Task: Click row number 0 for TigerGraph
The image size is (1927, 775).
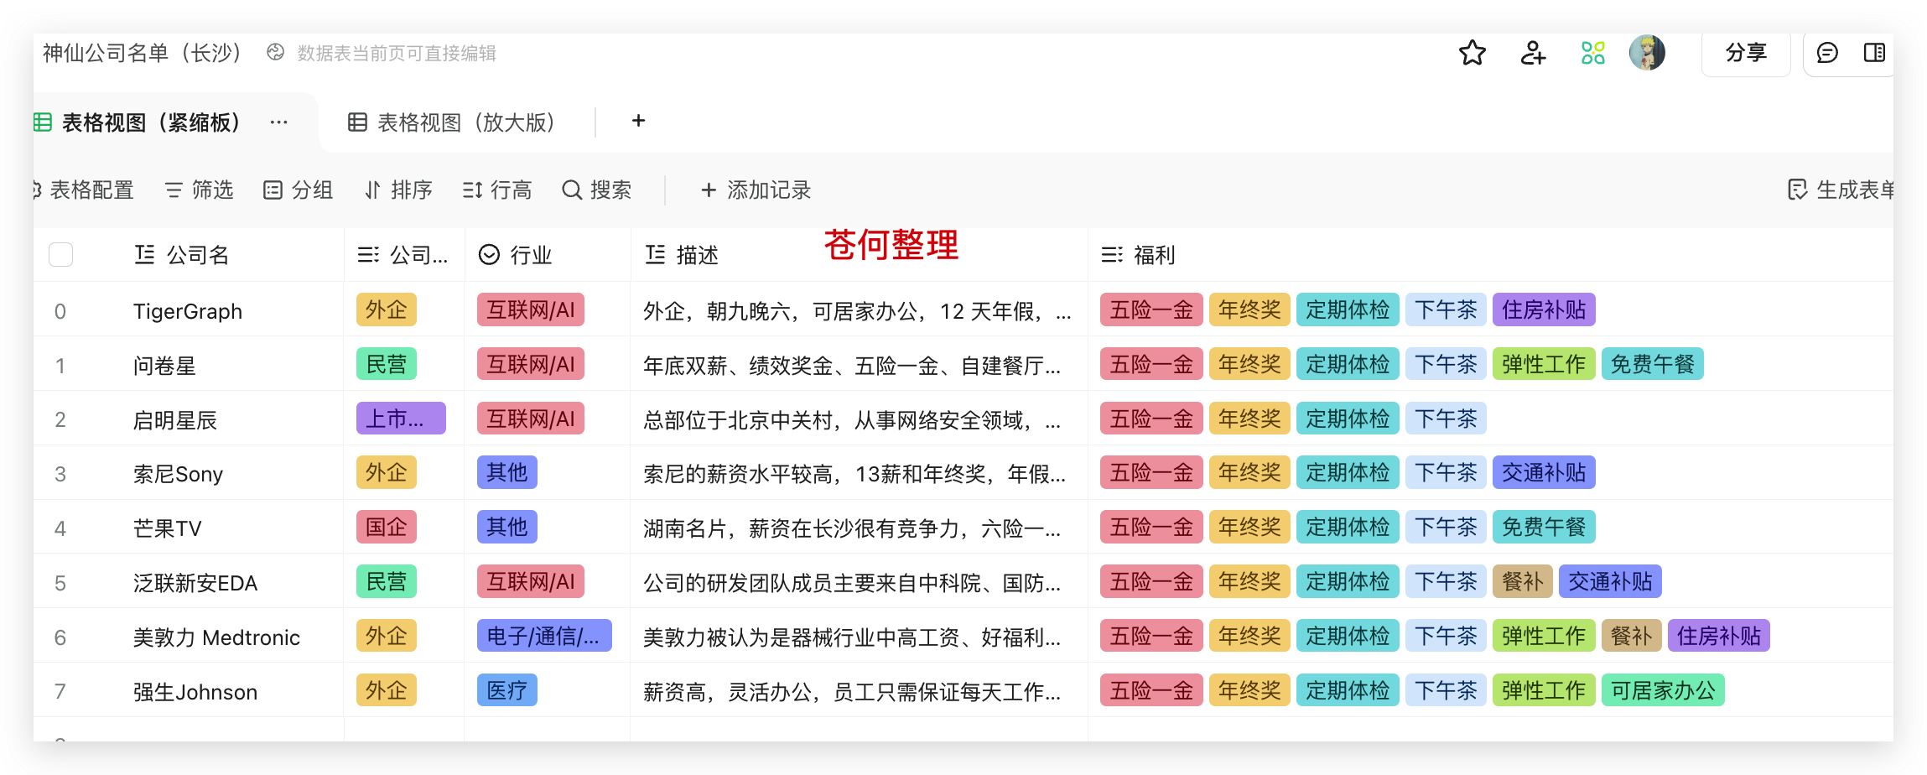Action: coord(60,311)
